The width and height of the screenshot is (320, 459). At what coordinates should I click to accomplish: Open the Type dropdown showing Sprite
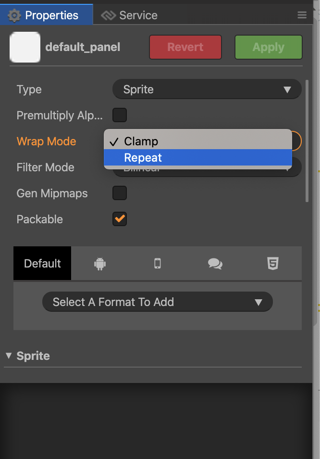pyautogui.click(x=207, y=89)
